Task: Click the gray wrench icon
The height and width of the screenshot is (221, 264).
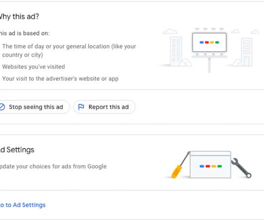Action: pos(241,168)
